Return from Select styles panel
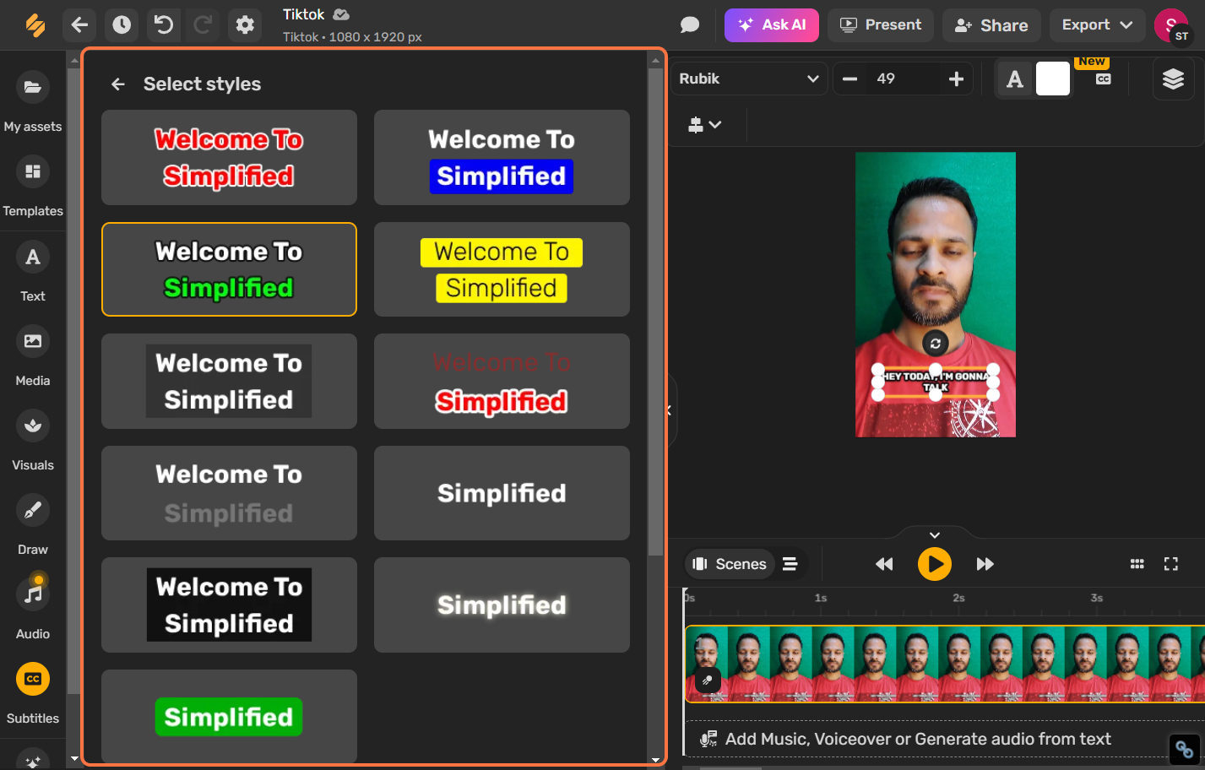This screenshot has height=770, width=1205. pos(118,84)
